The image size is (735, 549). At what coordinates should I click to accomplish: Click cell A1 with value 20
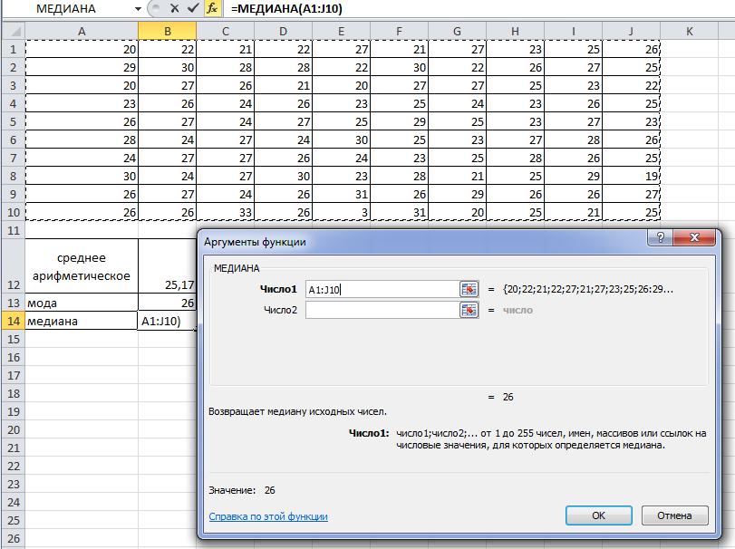(x=82, y=49)
